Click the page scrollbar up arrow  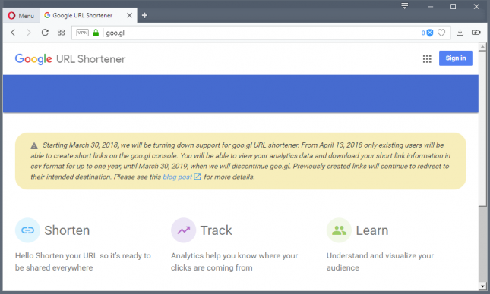click(x=482, y=47)
